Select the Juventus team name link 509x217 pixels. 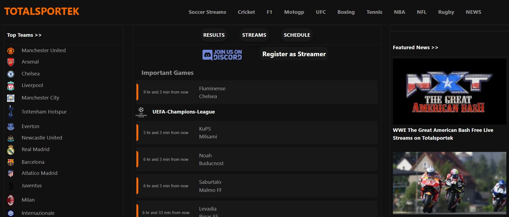(32, 186)
